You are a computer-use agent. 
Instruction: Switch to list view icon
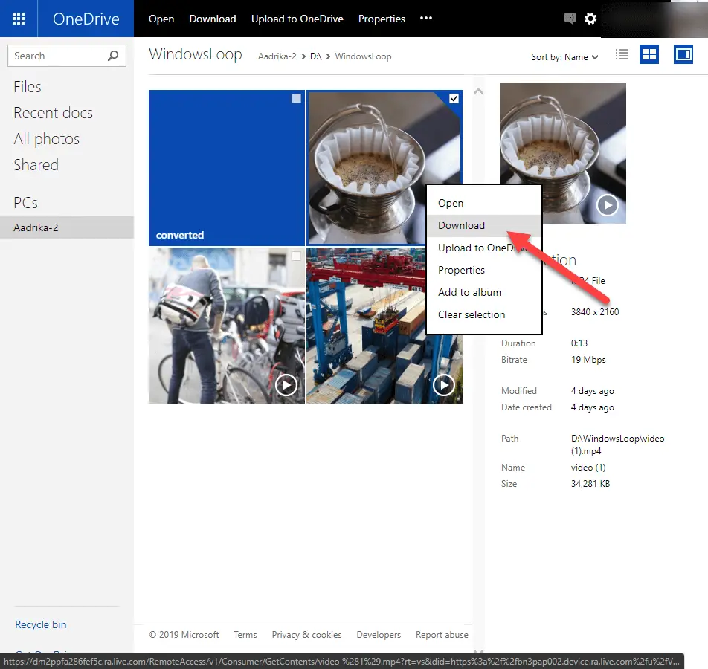[622, 55]
